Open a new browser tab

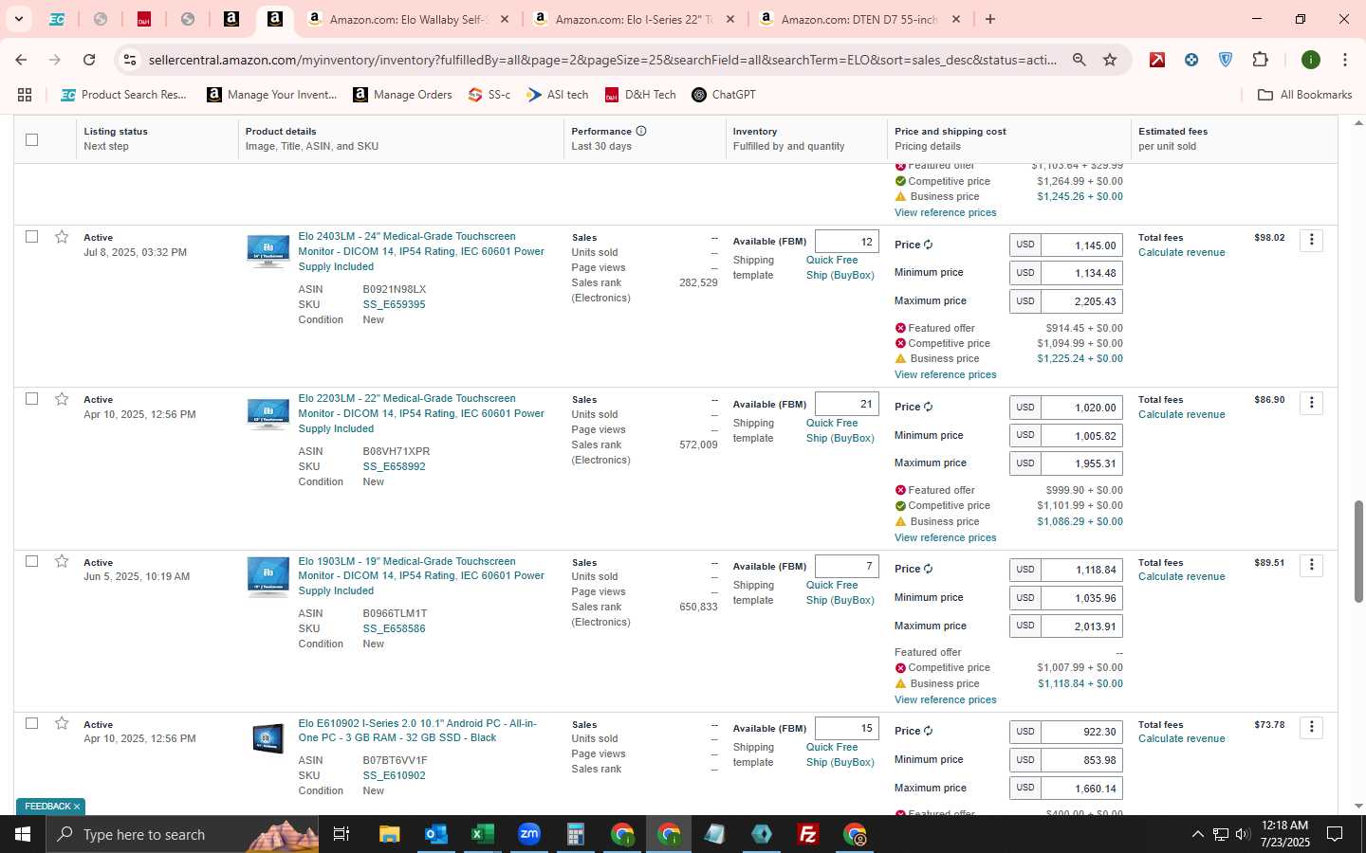tap(990, 19)
